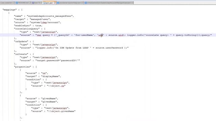Click the file icon on schedule tab
This screenshot has height=121, width=216.
pos(86,3)
